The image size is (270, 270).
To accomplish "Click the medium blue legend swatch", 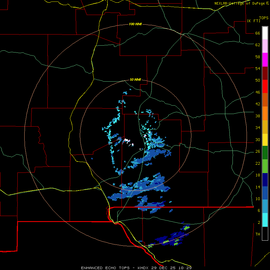I will point(265,193).
